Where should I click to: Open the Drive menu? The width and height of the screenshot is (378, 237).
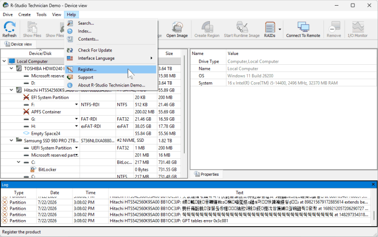[8, 14]
